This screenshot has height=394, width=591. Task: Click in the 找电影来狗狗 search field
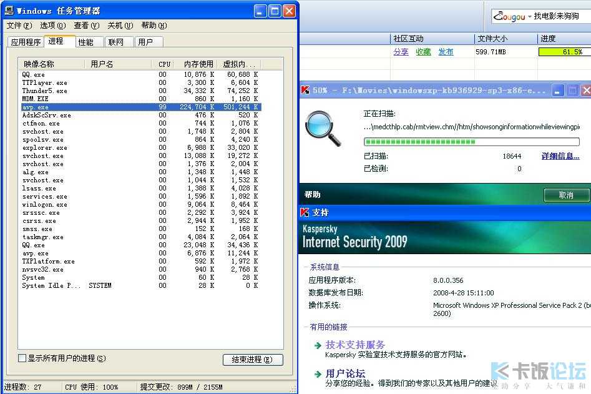(560, 16)
